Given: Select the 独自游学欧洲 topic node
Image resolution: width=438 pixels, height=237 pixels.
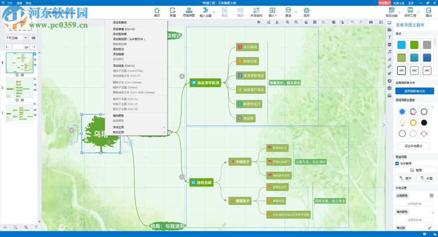Looking at the screenshot, I should [205, 83].
